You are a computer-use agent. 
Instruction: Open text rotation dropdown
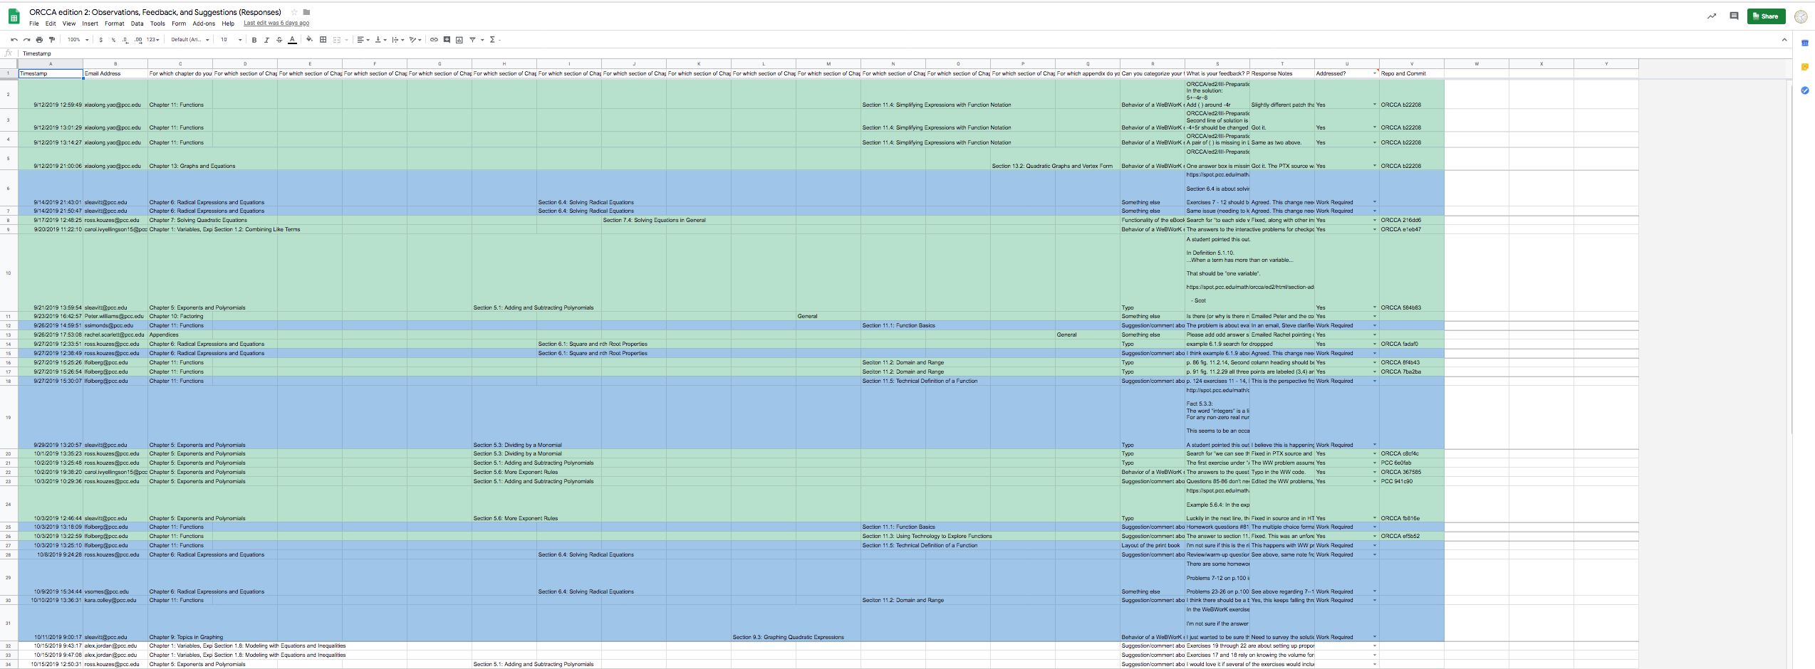(x=415, y=40)
